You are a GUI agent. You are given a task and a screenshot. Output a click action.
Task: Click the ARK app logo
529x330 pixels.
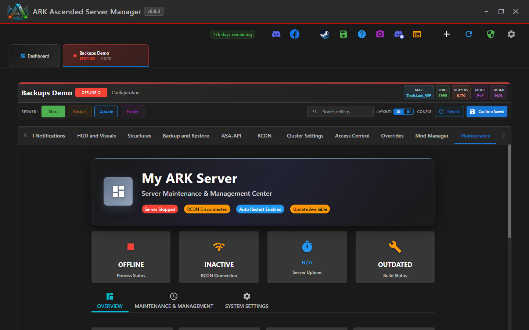(18, 11)
